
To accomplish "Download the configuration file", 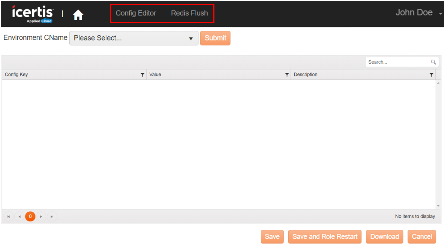I will click(384, 237).
